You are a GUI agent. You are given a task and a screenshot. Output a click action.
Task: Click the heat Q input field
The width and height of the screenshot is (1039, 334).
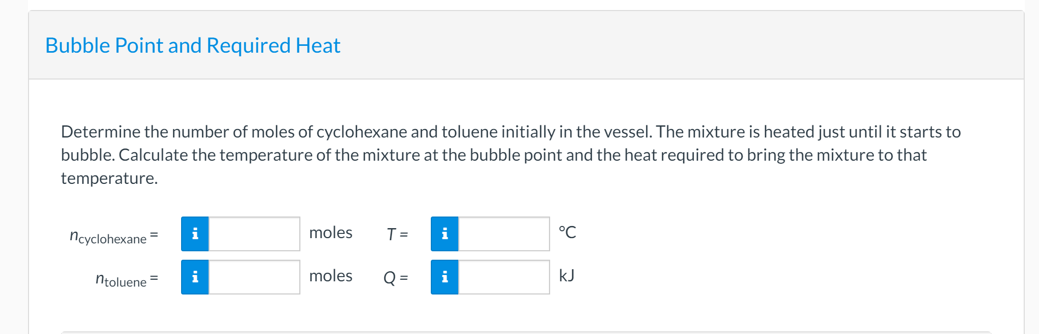(504, 277)
